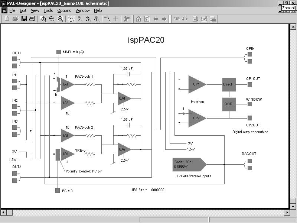Click the last toolbar icon on the right
This screenshot has height=223, width=297.
pos(213,19)
